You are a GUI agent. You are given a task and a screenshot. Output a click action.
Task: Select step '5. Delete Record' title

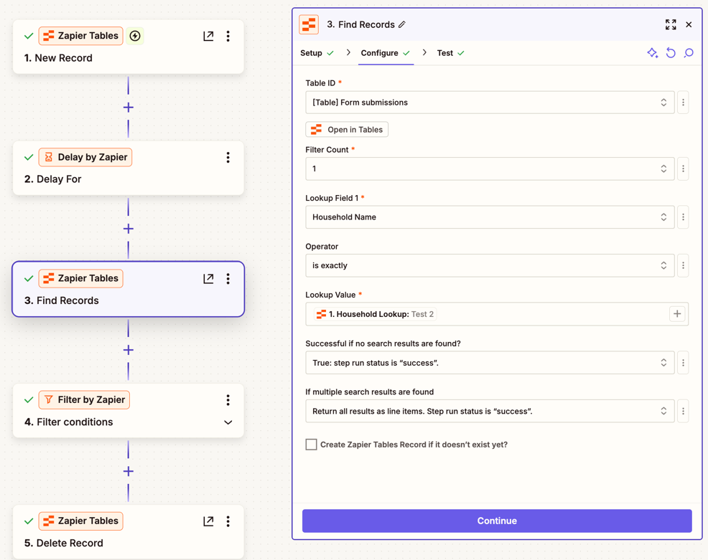tap(64, 544)
